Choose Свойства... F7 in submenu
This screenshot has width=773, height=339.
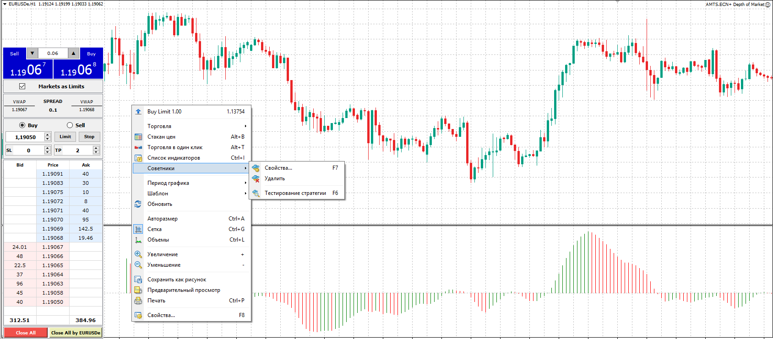tap(297, 168)
